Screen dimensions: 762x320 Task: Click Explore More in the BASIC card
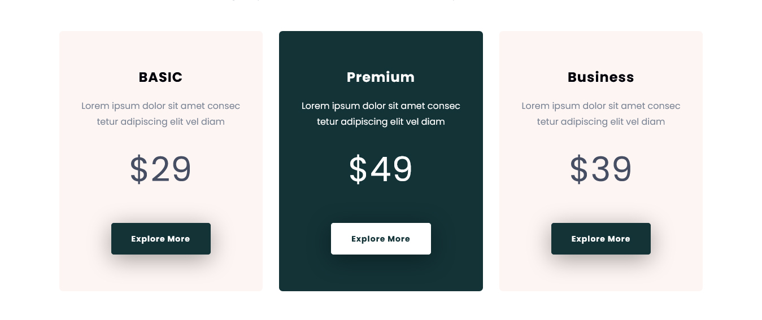point(160,239)
